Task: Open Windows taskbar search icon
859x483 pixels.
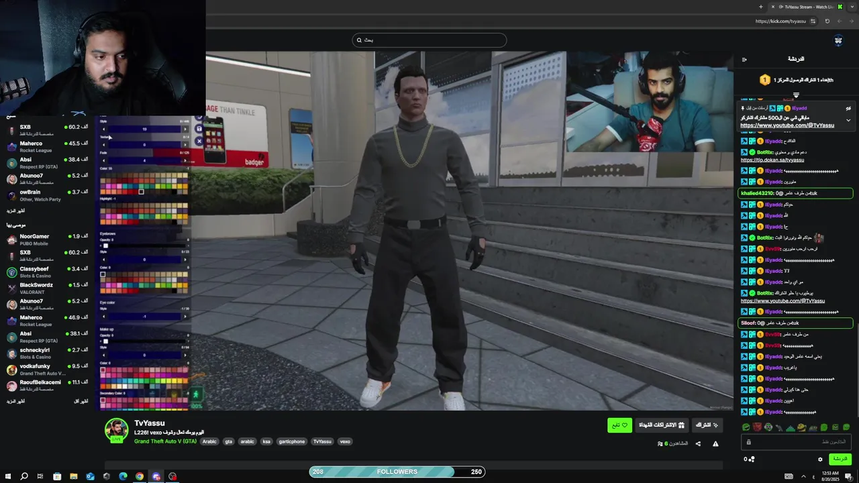Action: click(24, 476)
